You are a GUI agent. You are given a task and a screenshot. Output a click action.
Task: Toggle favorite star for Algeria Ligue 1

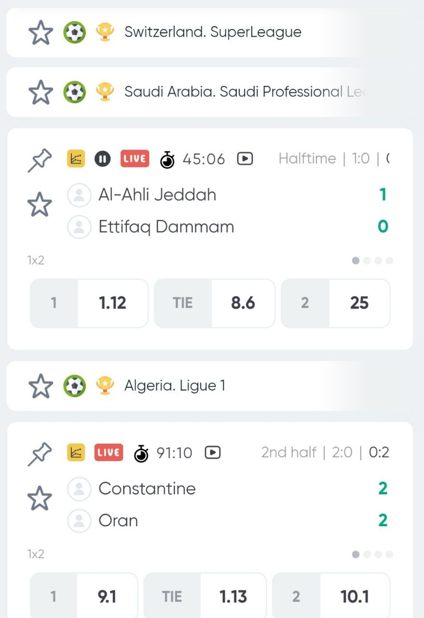coord(41,386)
